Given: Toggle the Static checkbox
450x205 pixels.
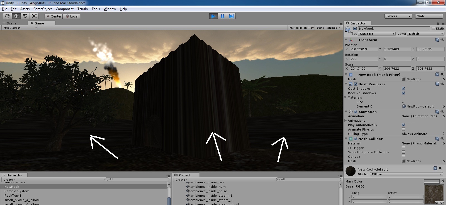Looking at the screenshot, I should [433, 28].
